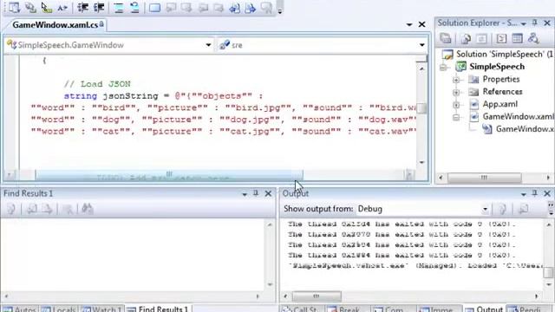Go to previous bookmark in document
Image resolution: width=555 pixels, height=312 pixels.
pyautogui.click(x=234, y=8)
